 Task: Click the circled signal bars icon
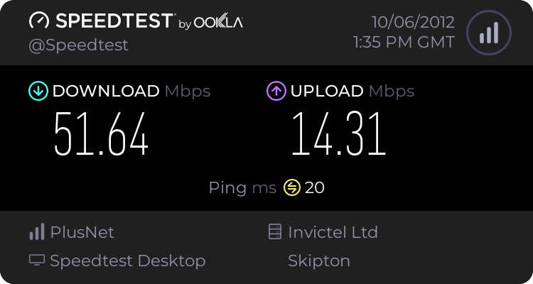(489, 33)
